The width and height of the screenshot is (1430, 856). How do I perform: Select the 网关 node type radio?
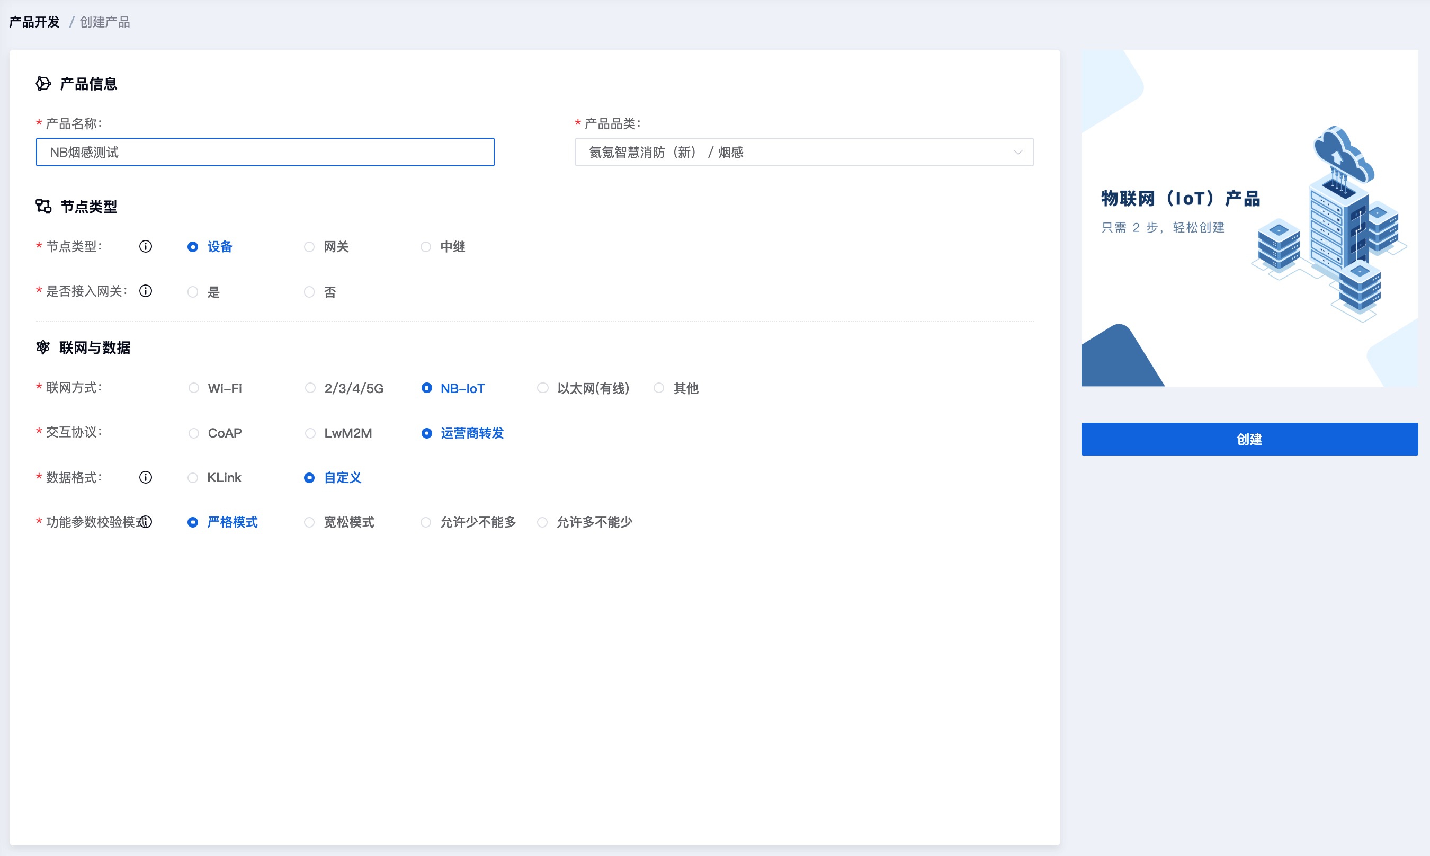click(x=310, y=247)
